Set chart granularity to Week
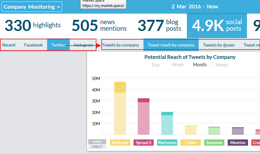Screen dimensions: 260x154 (178, 65)
